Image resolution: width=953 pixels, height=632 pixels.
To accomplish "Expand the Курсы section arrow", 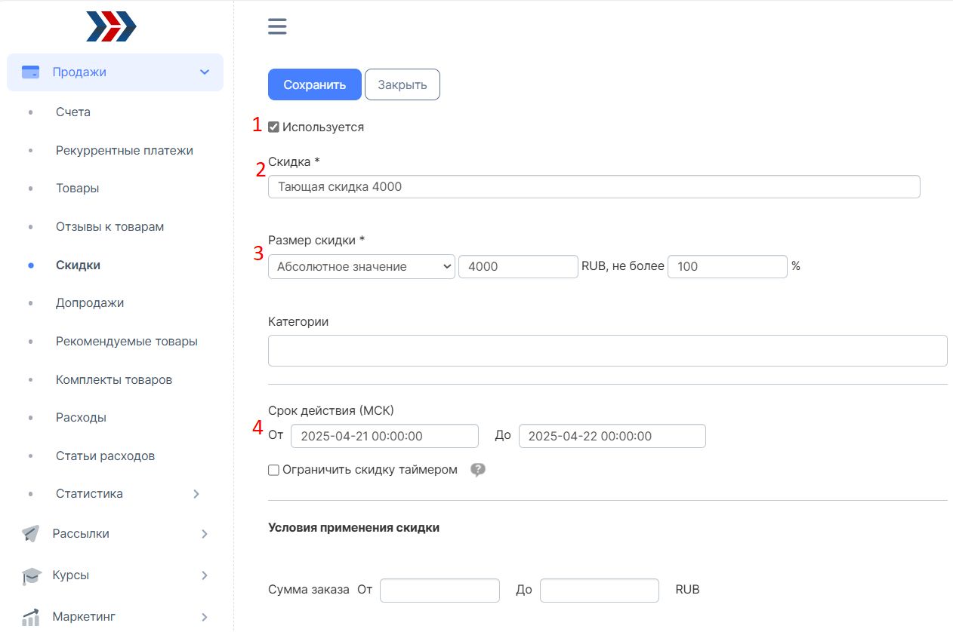I will point(205,575).
